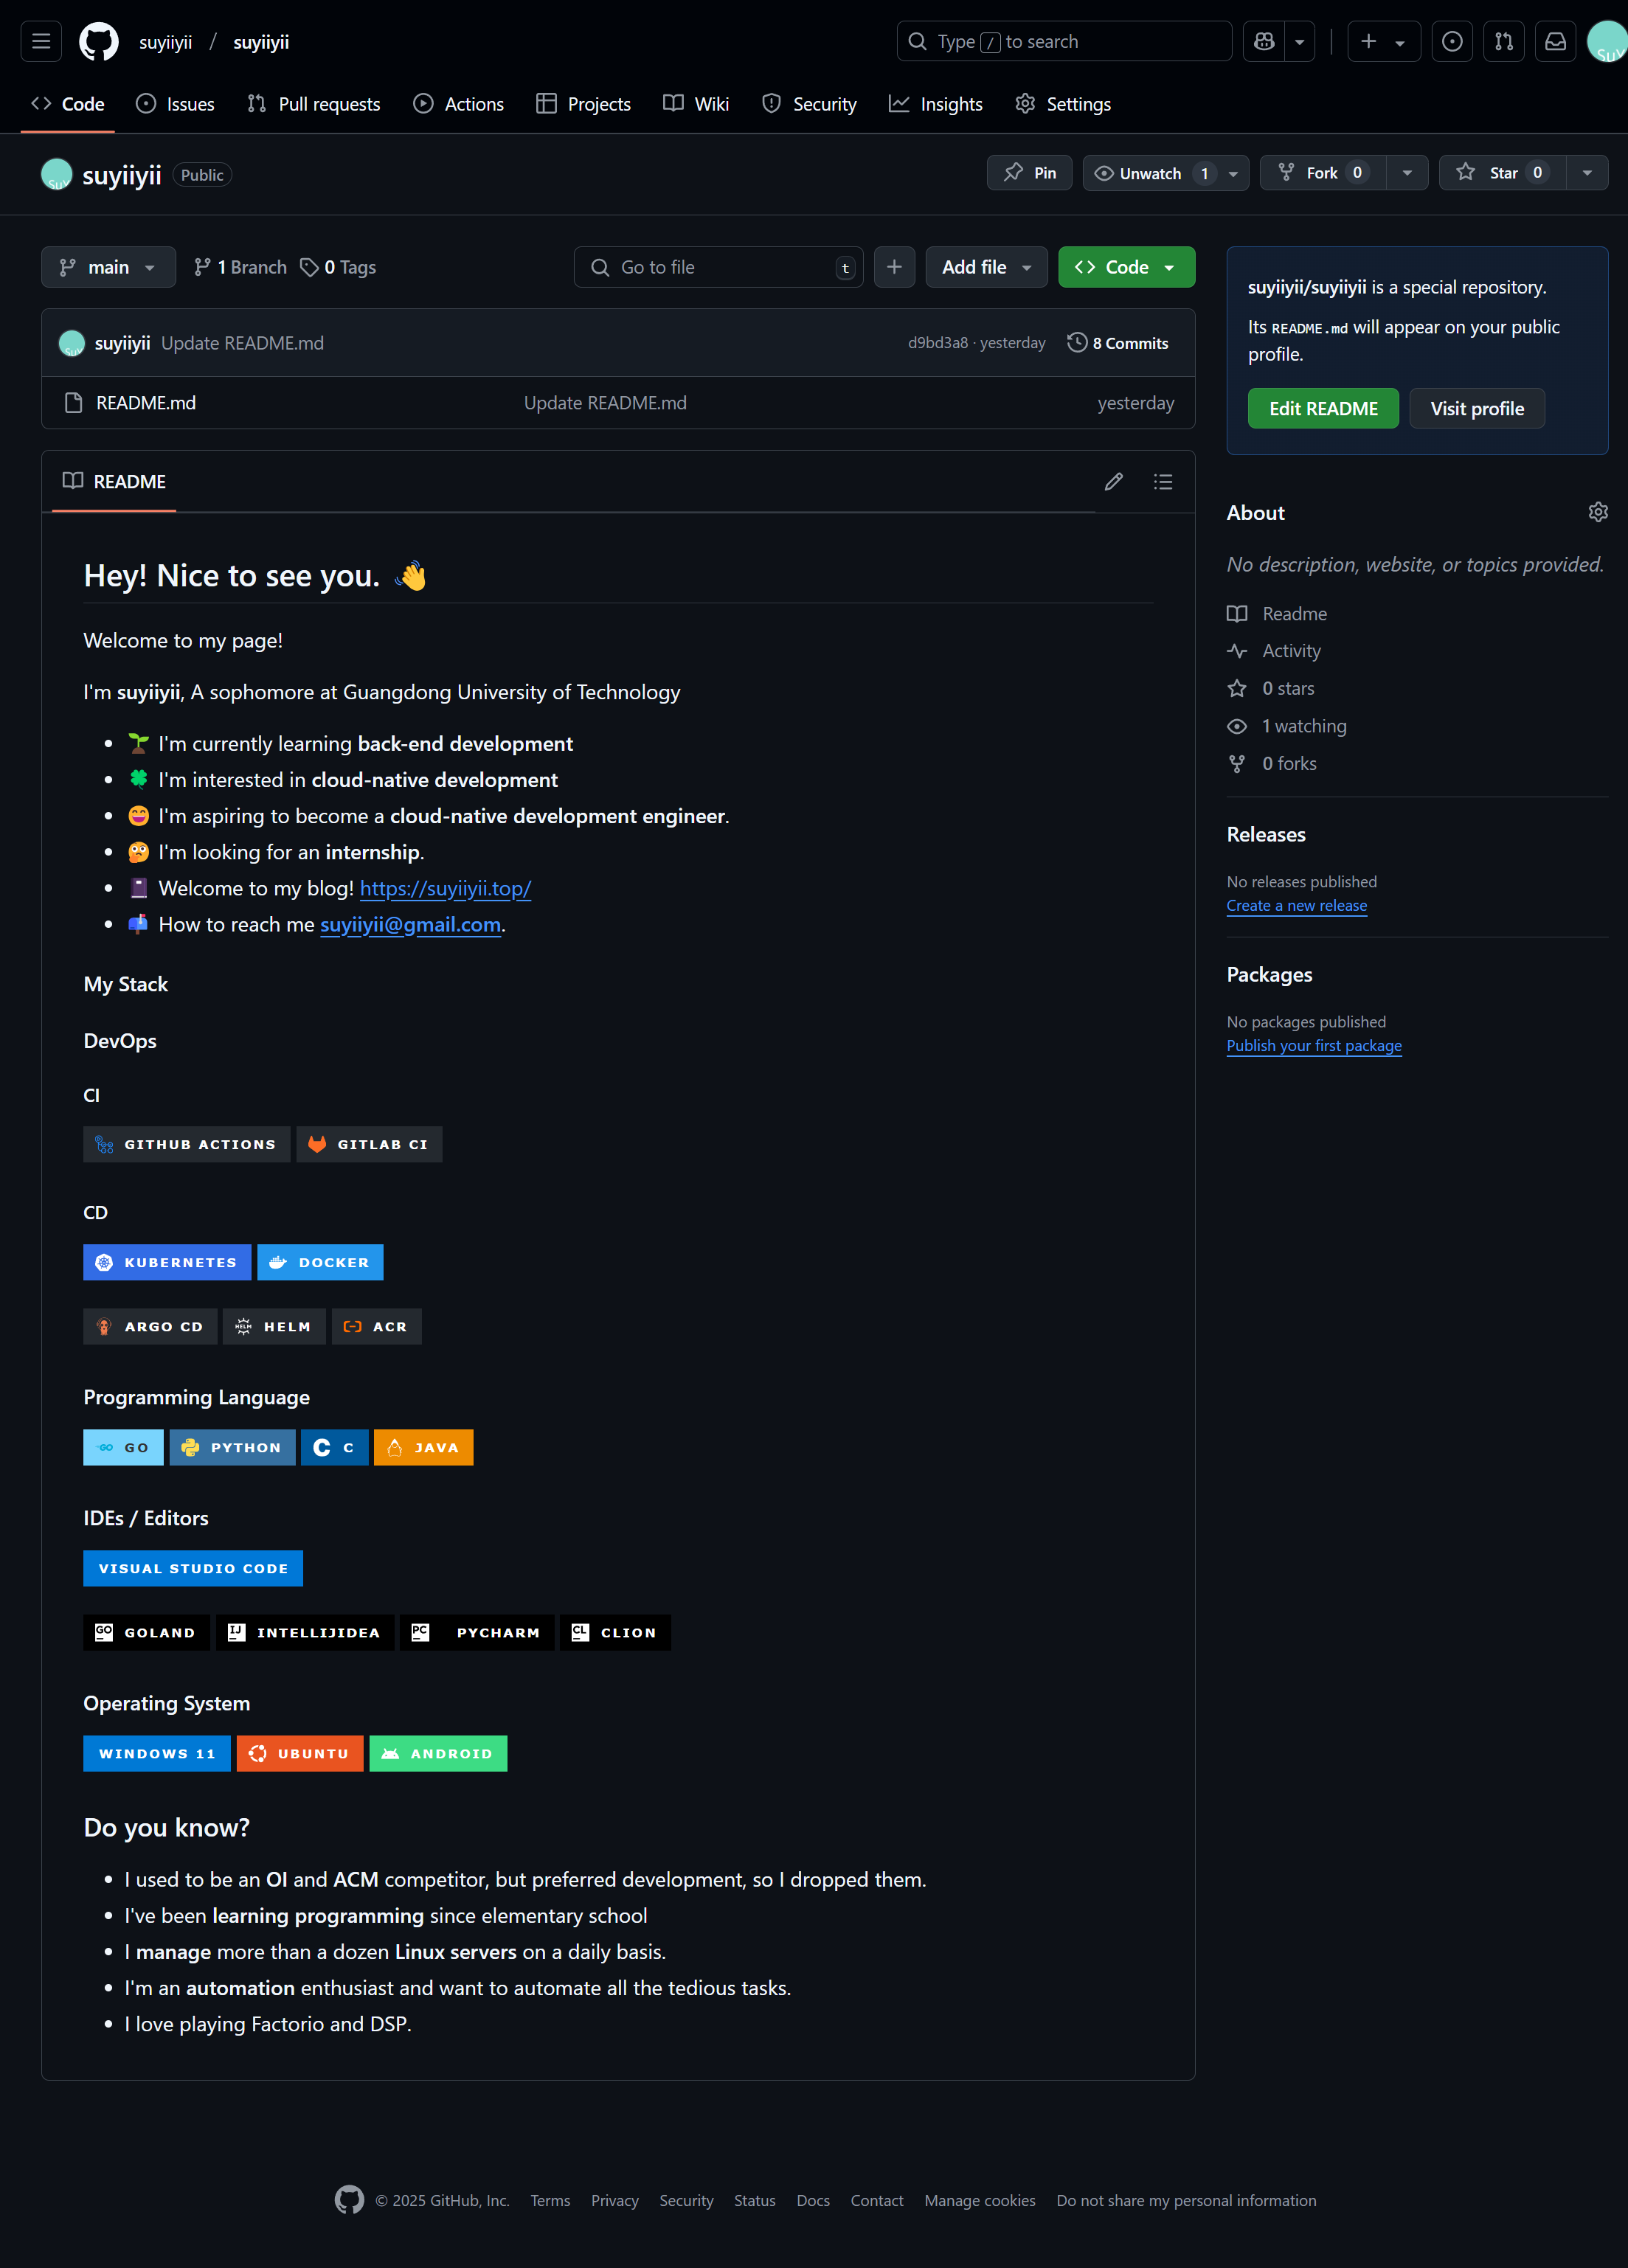This screenshot has height=2268, width=1628.
Task: Switch to the Insights tab
Action: tap(936, 104)
